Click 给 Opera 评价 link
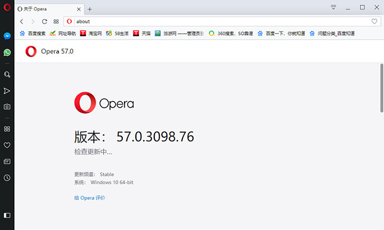 click(90, 198)
